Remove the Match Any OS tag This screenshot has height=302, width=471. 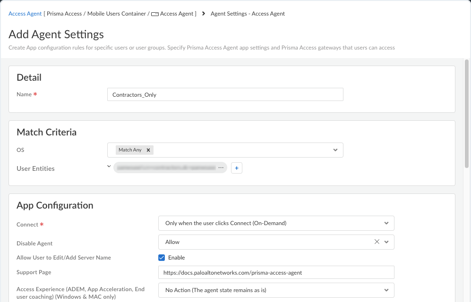click(x=148, y=150)
